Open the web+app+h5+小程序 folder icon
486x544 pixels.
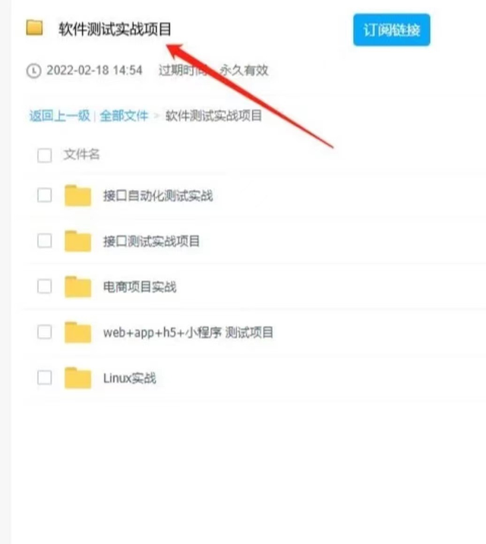[x=78, y=333]
